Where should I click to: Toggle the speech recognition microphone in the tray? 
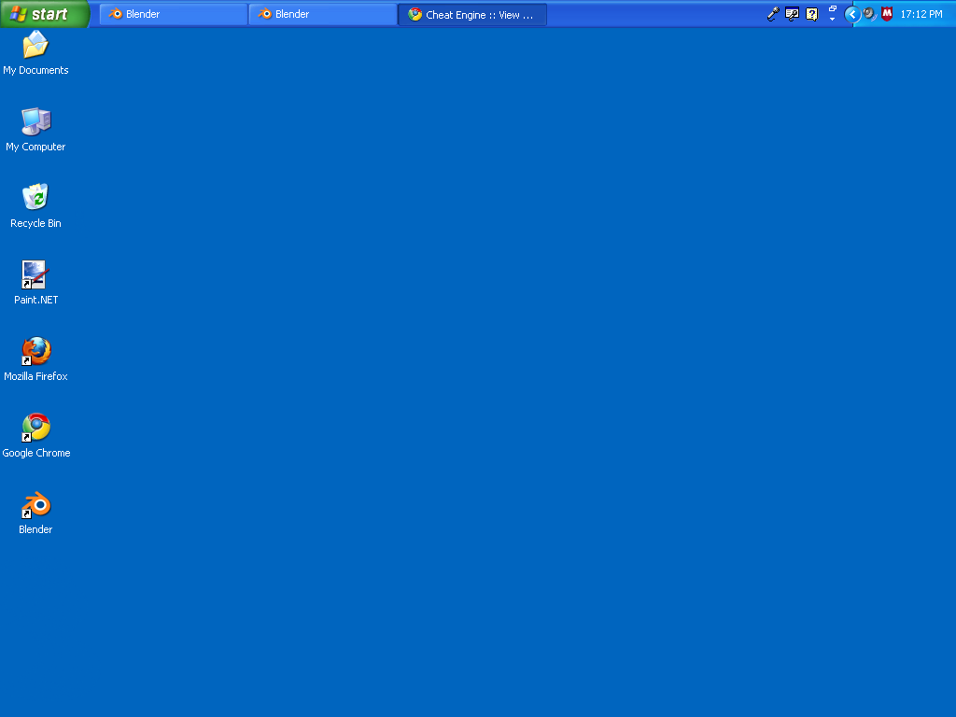click(772, 13)
